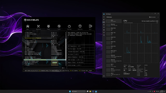
Task: Open the taskbar clock and date
Action: [162, 91]
